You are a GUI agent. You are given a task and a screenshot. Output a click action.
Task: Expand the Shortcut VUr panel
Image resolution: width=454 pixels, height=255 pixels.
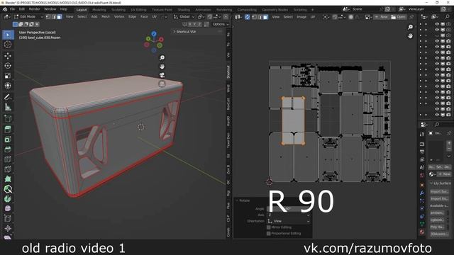pos(175,32)
